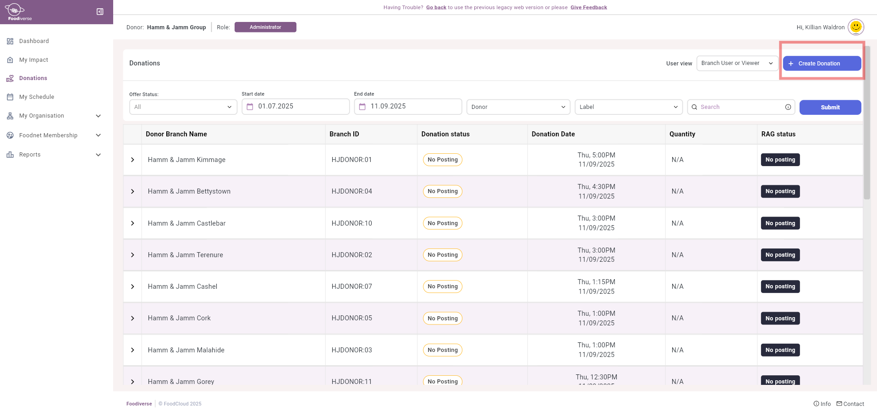Expand the Hamm & Jamm Castlebar row

pyautogui.click(x=132, y=223)
